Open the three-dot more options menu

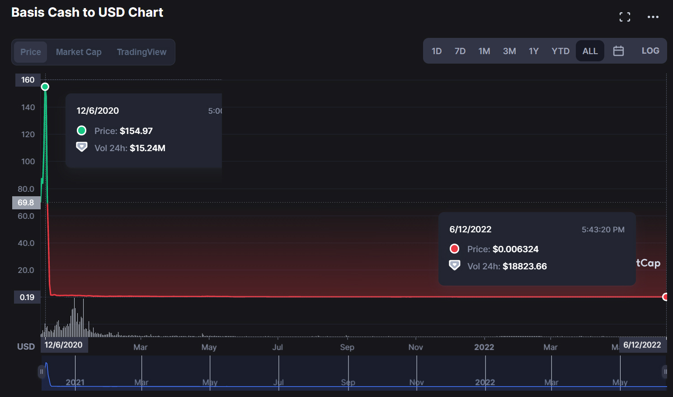(x=653, y=17)
